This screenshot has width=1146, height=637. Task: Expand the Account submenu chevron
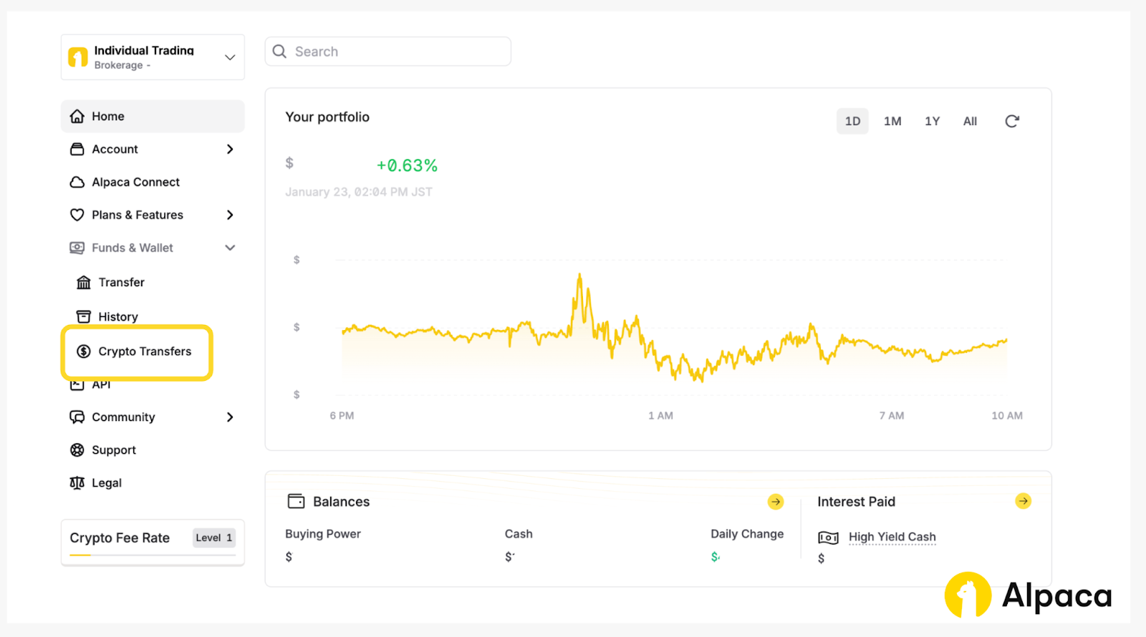(230, 150)
